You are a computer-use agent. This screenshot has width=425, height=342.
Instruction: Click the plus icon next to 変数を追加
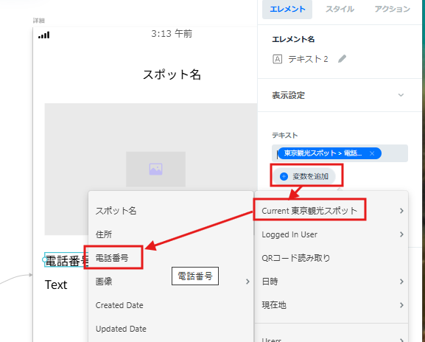point(284,177)
